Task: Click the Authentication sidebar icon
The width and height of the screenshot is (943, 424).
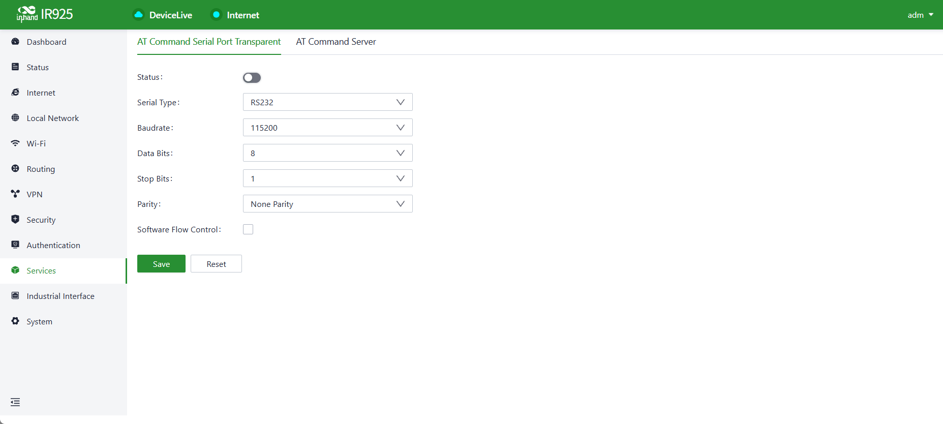Action: pos(15,245)
